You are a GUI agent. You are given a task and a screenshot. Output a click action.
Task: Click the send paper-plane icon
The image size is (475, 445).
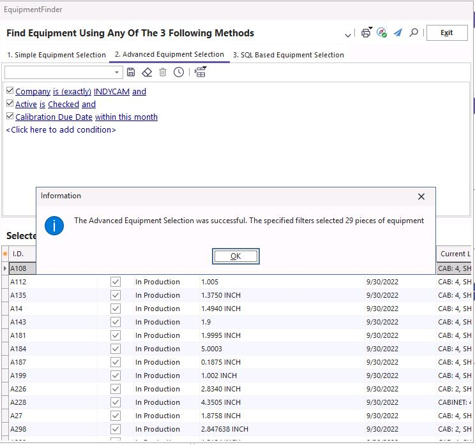(x=397, y=33)
